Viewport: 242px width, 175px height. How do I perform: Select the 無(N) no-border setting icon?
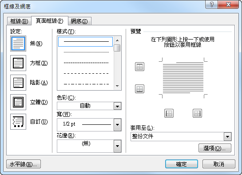pos(18,44)
